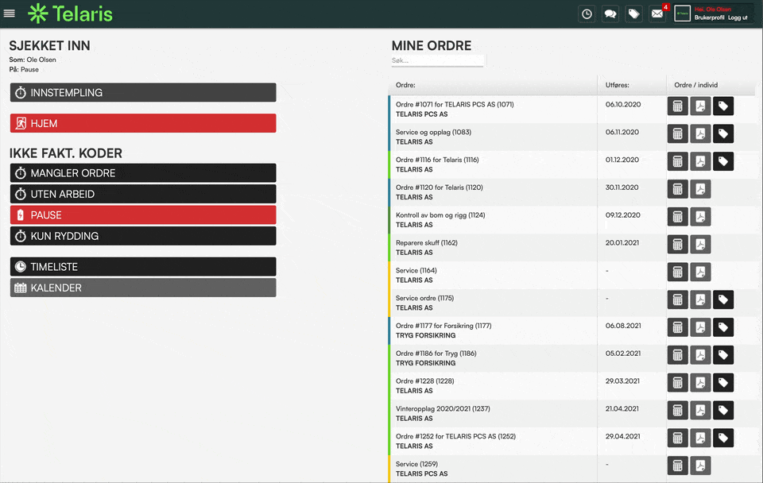Click the INNSTEMPLING button
The image size is (763, 483).
143,92
